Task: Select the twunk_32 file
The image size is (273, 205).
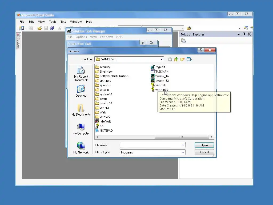Action: pyautogui.click(x=160, y=81)
